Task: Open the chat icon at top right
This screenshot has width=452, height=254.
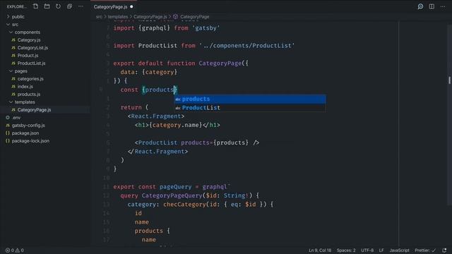Action: 420,6
